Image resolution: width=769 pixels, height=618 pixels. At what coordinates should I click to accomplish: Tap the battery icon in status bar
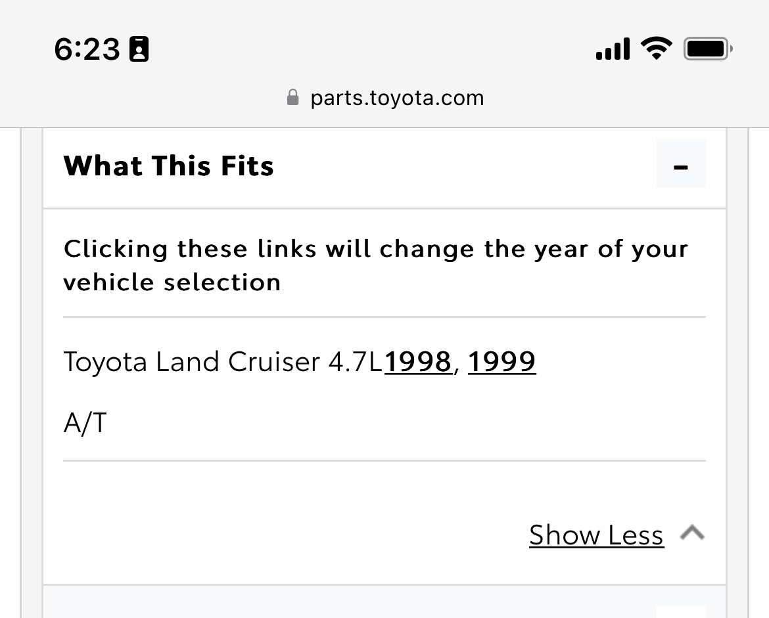click(708, 49)
